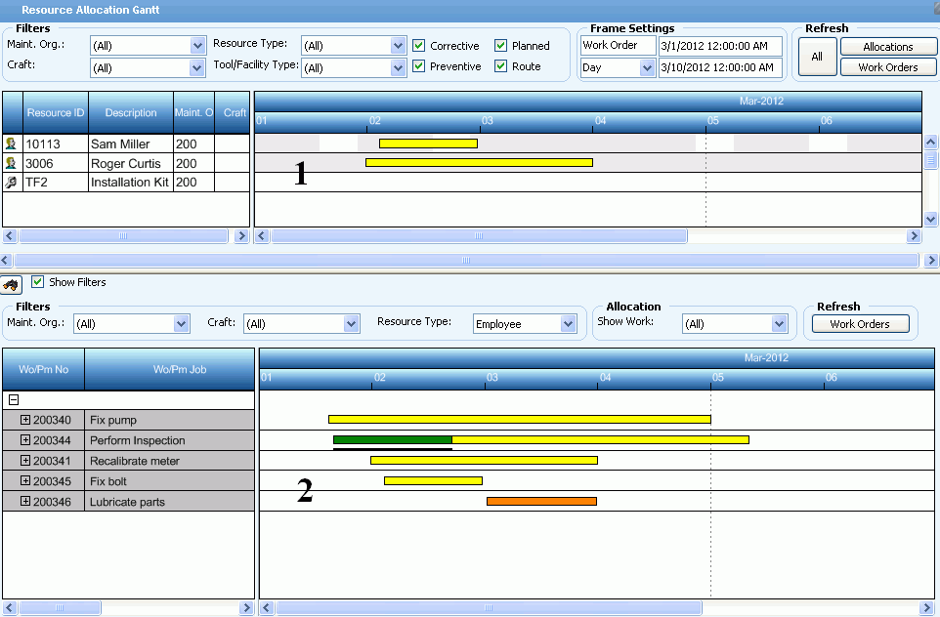The width and height of the screenshot is (940, 617).
Task: Click the upper Work Orders refresh button
Action: point(888,67)
